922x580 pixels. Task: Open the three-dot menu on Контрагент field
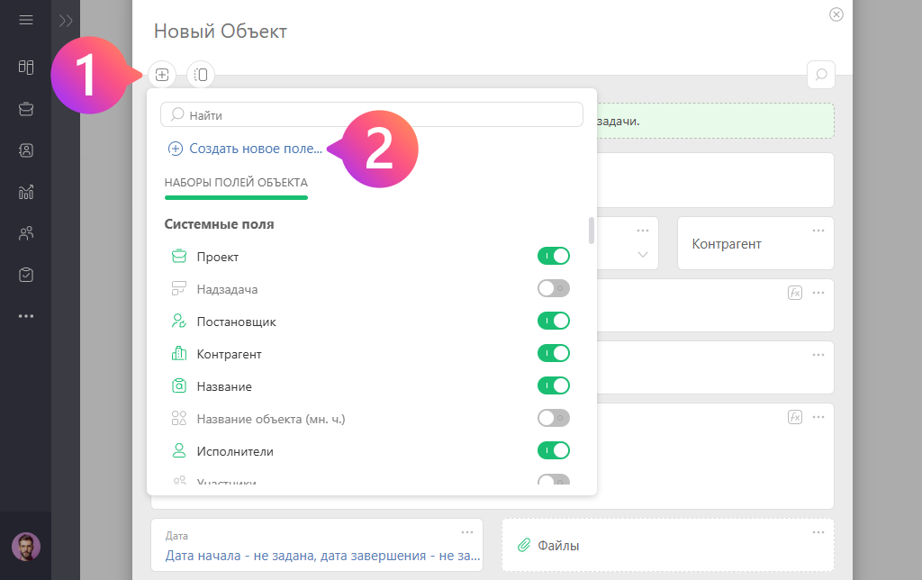pyautogui.click(x=818, y=231)
